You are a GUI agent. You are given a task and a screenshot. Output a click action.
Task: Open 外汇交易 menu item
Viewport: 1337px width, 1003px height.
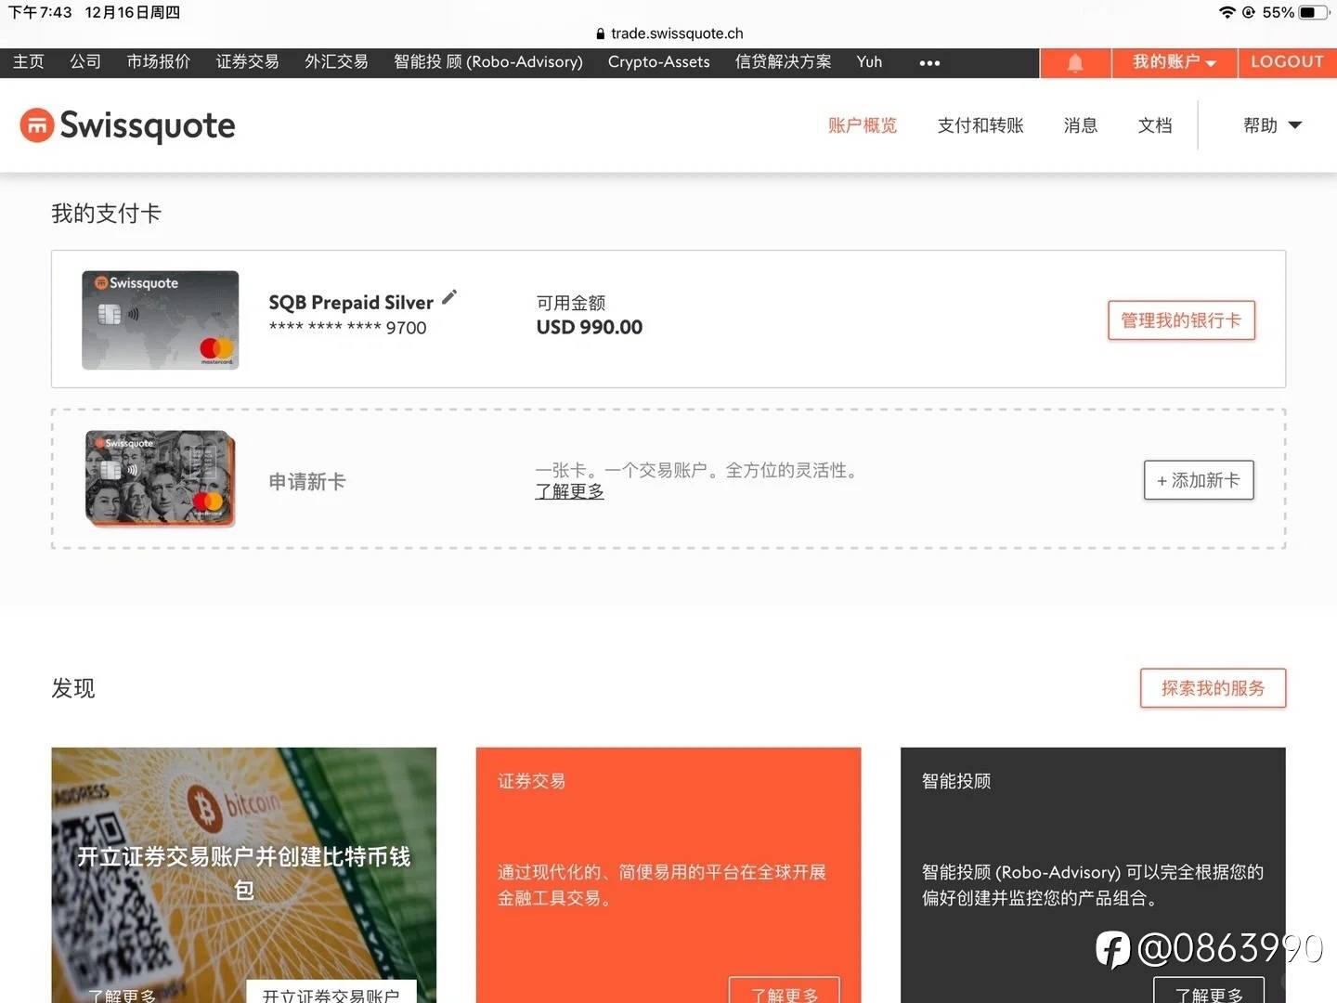(x=337, y=61)
